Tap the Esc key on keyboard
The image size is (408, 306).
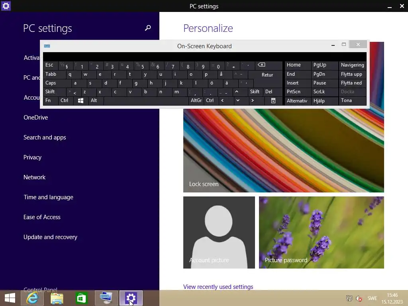(51, 65)
